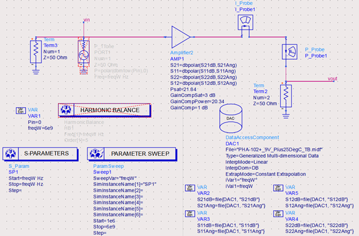359x236 pixels.
Task: Click the vout net label
Action: [x=333, y=79]
